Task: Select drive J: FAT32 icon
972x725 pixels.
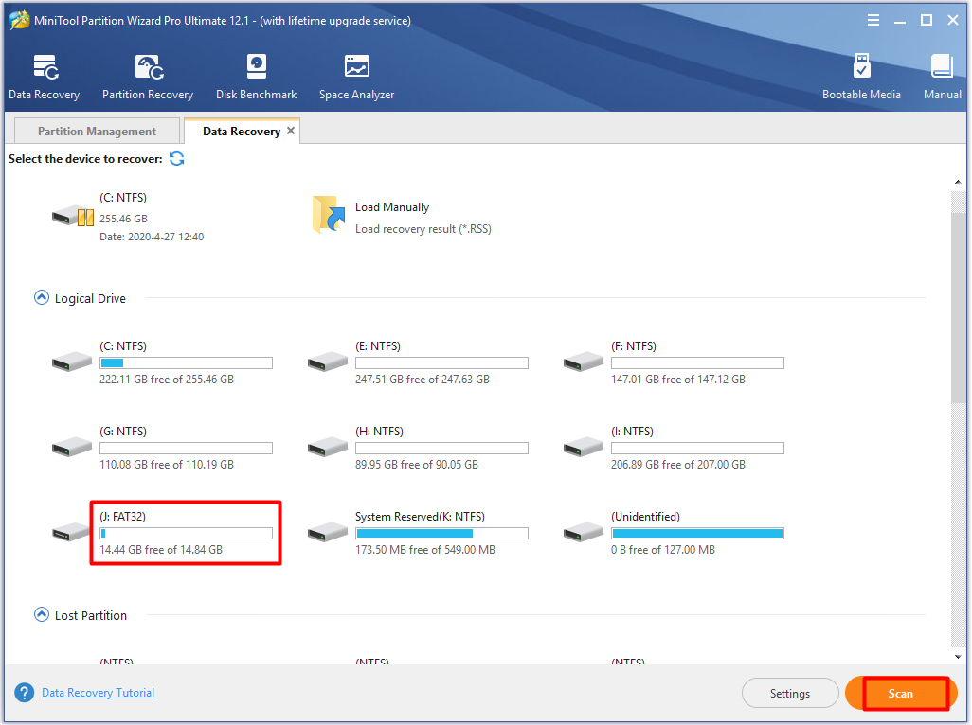Action: tap(71, 531)
